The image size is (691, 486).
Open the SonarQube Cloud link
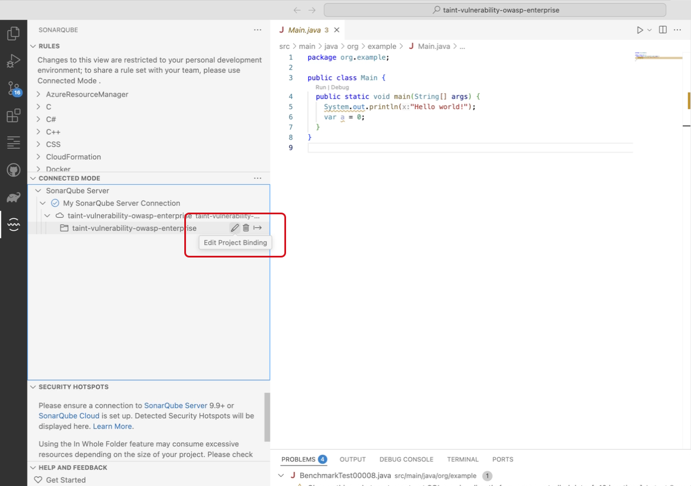point(69,416)
